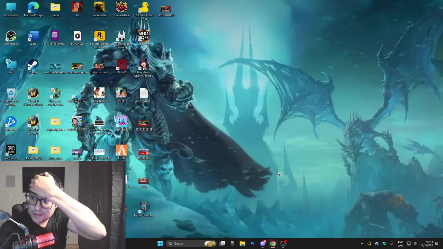Select the guion folder
The height and width of the screenshot is (249, 443).
coord(55,9)
